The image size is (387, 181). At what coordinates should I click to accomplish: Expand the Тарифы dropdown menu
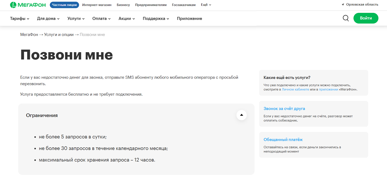20,19
